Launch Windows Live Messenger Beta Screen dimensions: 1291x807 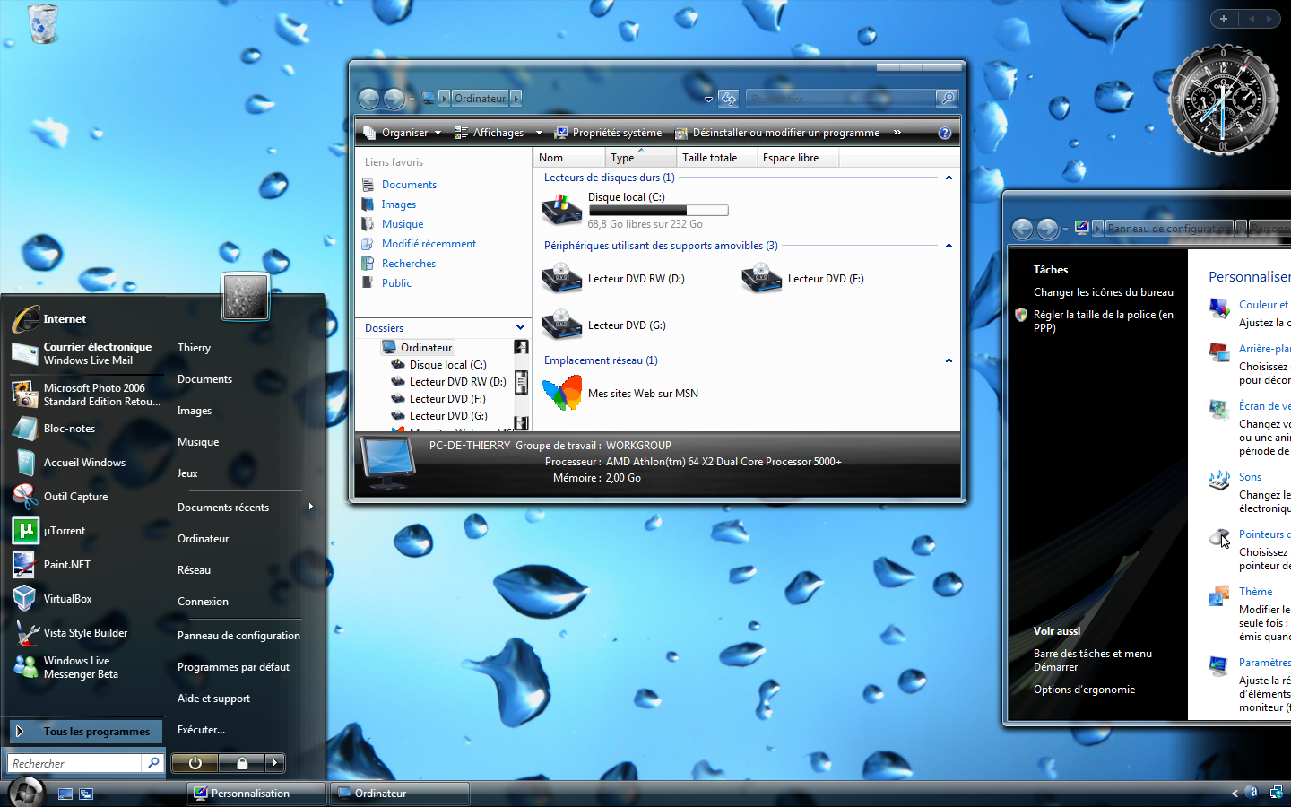66,667
